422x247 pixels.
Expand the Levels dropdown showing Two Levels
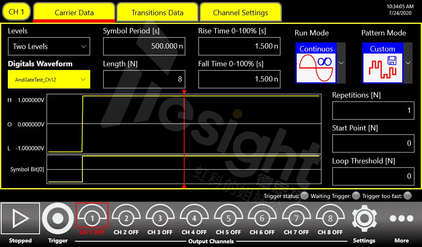[x=49, y=47]
